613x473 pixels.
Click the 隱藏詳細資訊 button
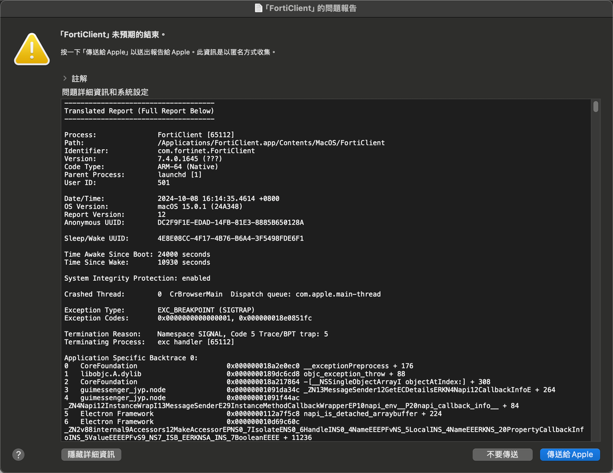coord(91,455)
